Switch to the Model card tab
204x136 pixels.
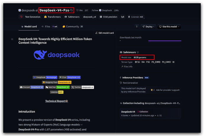(x=29, y=27)
